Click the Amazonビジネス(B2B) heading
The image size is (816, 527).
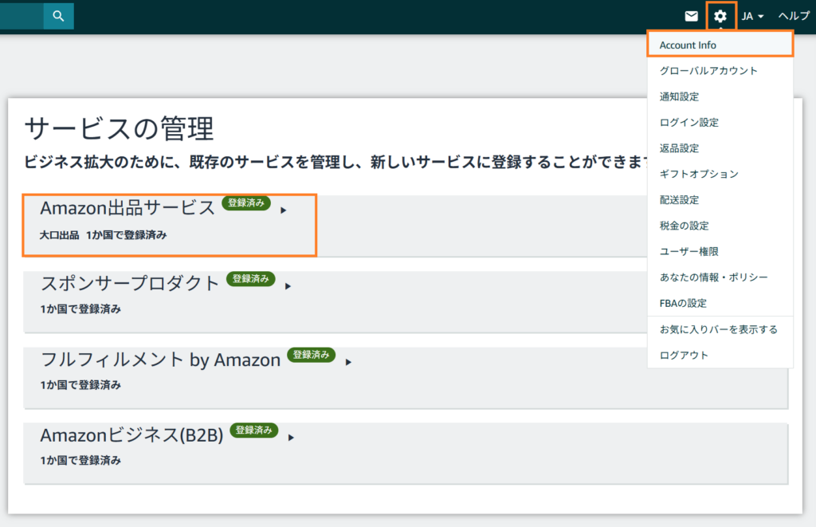(131, 435)
